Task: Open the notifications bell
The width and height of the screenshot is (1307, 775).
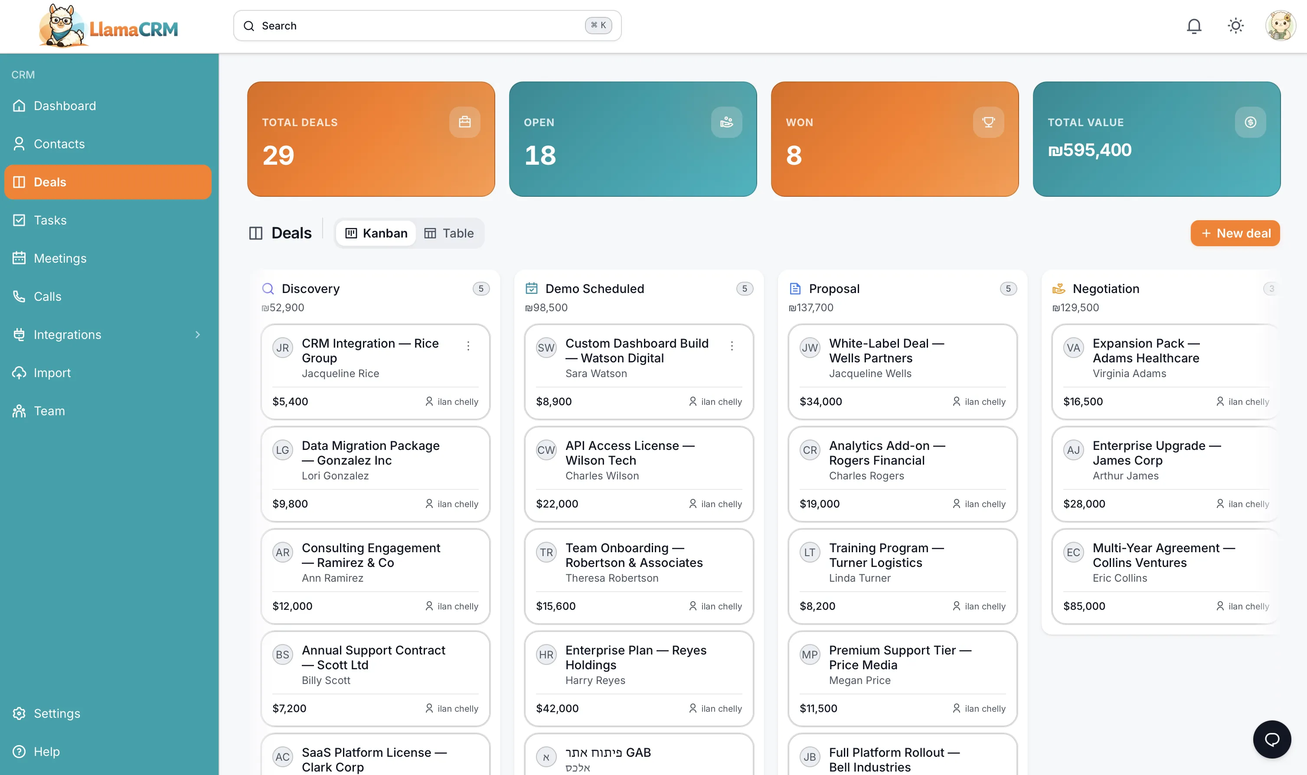Action: (1194, 26)
